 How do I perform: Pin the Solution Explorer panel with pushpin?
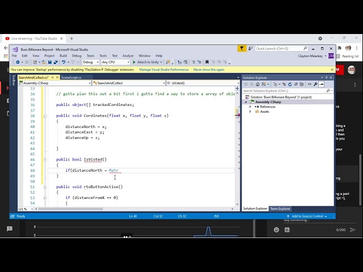click(x=327, y=78)
